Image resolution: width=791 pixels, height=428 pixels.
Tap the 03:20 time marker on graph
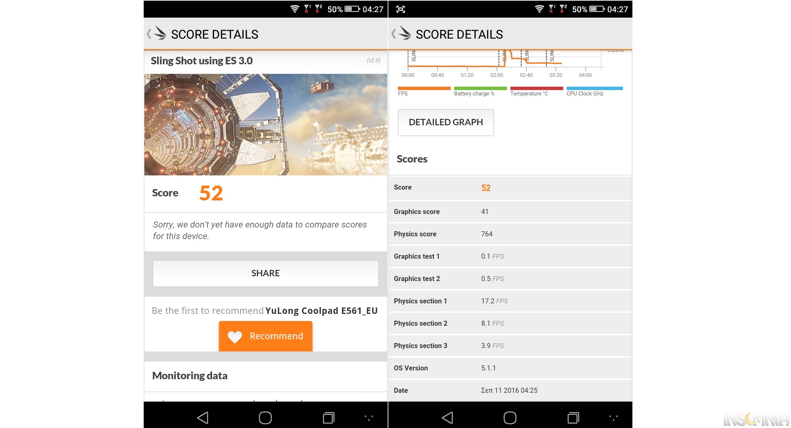click(x=556, y=75)
